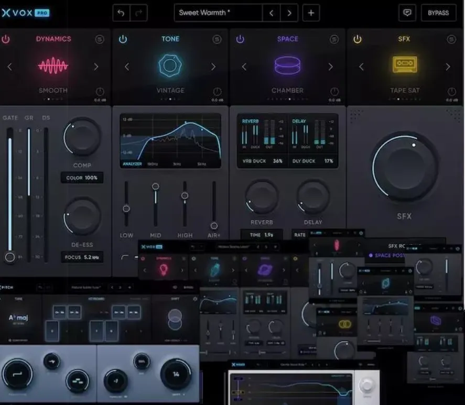The height and width of the screenshot is (405, 465).
Task: Click the DYNAMICS module title
Action: coord(53,39)
